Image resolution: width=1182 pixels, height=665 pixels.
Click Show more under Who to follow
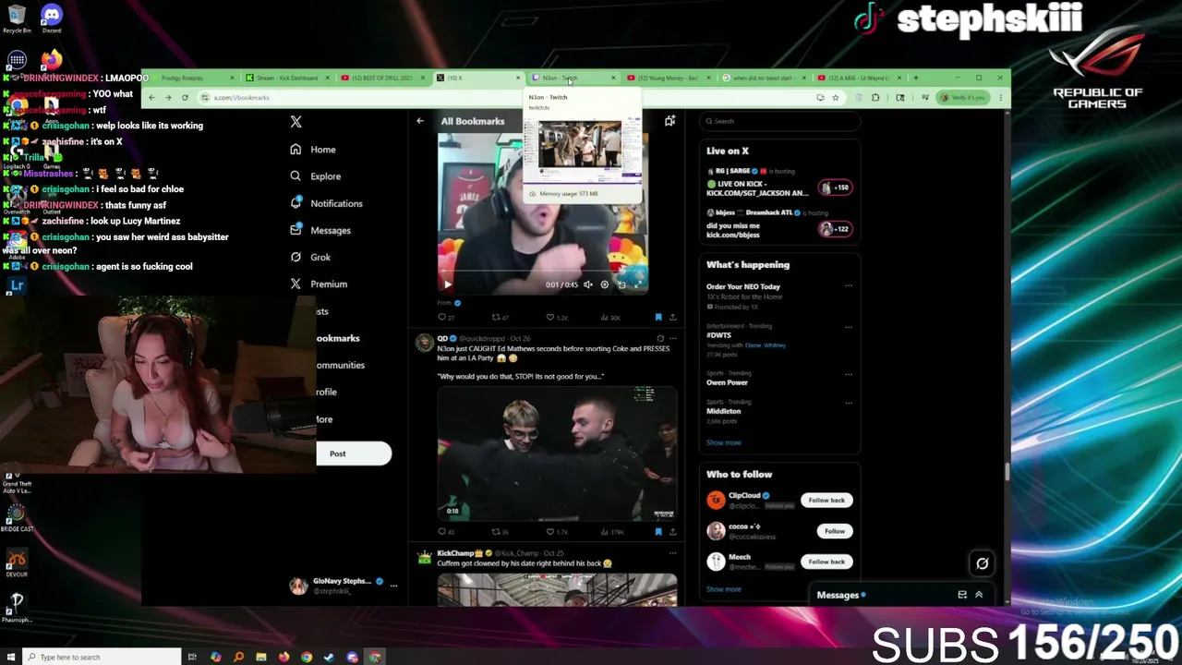pos(724,589)
